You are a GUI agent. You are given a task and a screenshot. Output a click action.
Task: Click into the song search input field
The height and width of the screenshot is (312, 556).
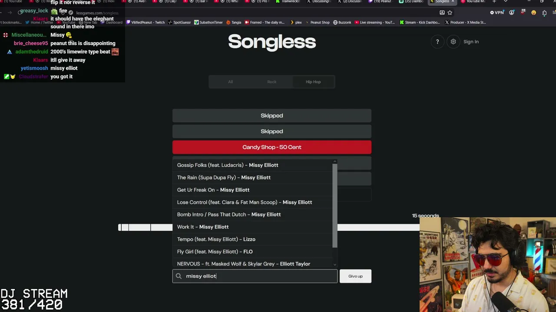tap(255, 276)
